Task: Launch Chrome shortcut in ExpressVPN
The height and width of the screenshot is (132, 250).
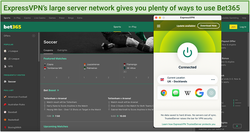Action: tap(164, 93)
